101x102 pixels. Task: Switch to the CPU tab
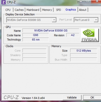(8, 10)
